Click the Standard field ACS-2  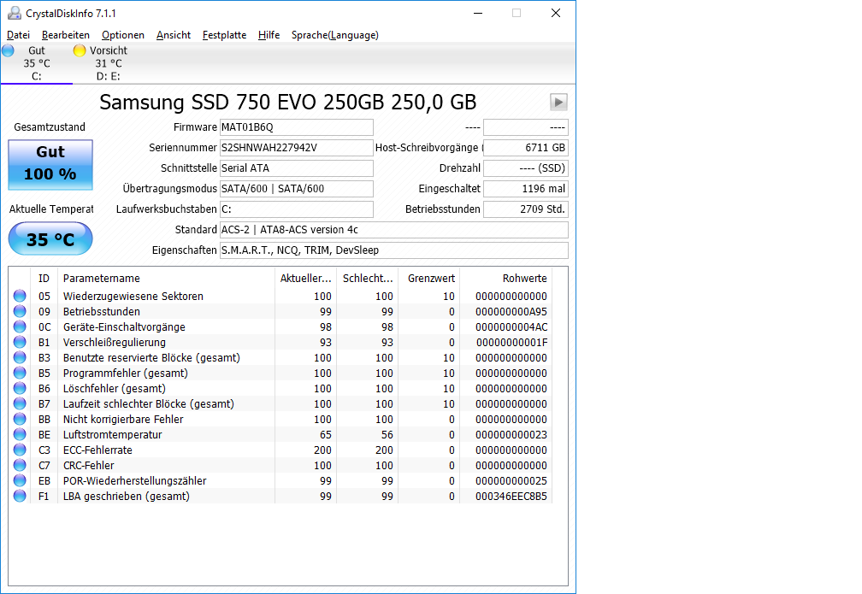coord(393,230)
